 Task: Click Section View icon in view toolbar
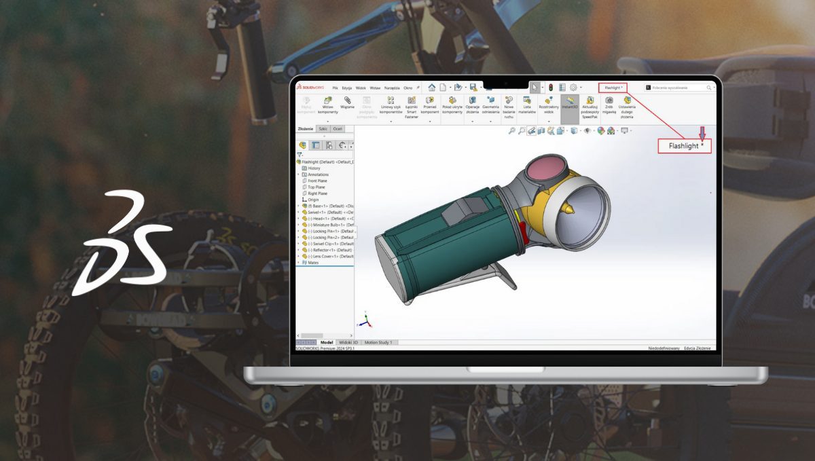pos(541,130)
